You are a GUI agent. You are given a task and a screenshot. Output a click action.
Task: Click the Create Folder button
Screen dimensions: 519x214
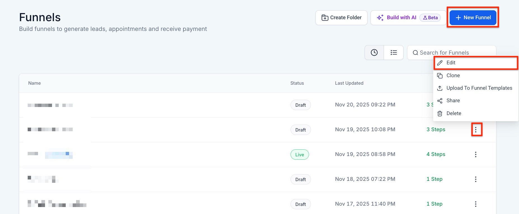coord(341,18)
